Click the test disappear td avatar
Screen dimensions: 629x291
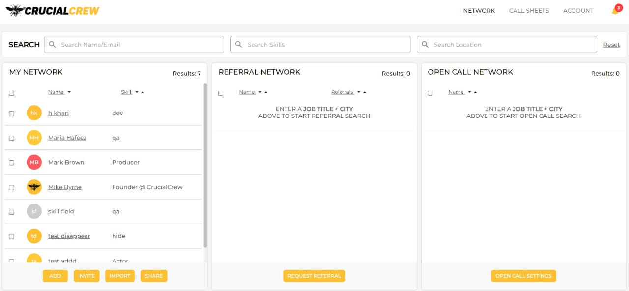[x=34, y=236]
